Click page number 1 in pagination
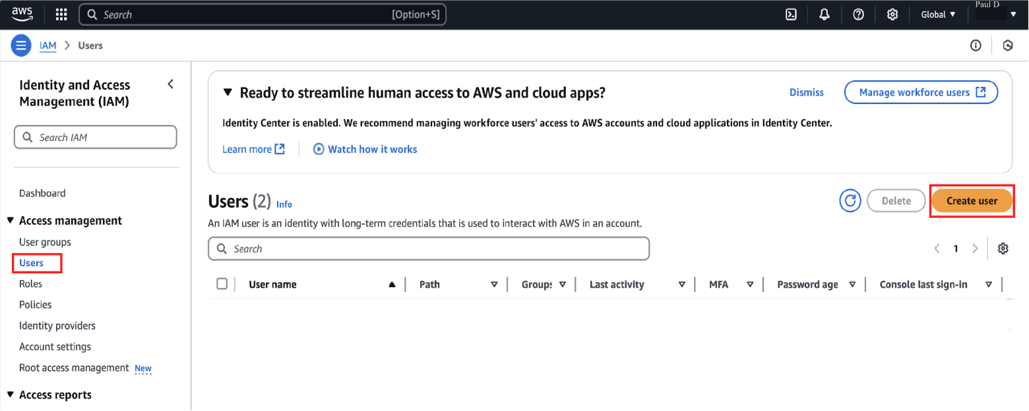Image resolution: width=1029 pixels, height=411 pixels. (x=956, y=248)
